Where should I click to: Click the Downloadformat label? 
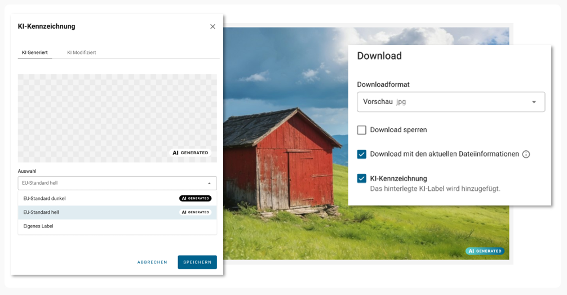coord(383,84)
